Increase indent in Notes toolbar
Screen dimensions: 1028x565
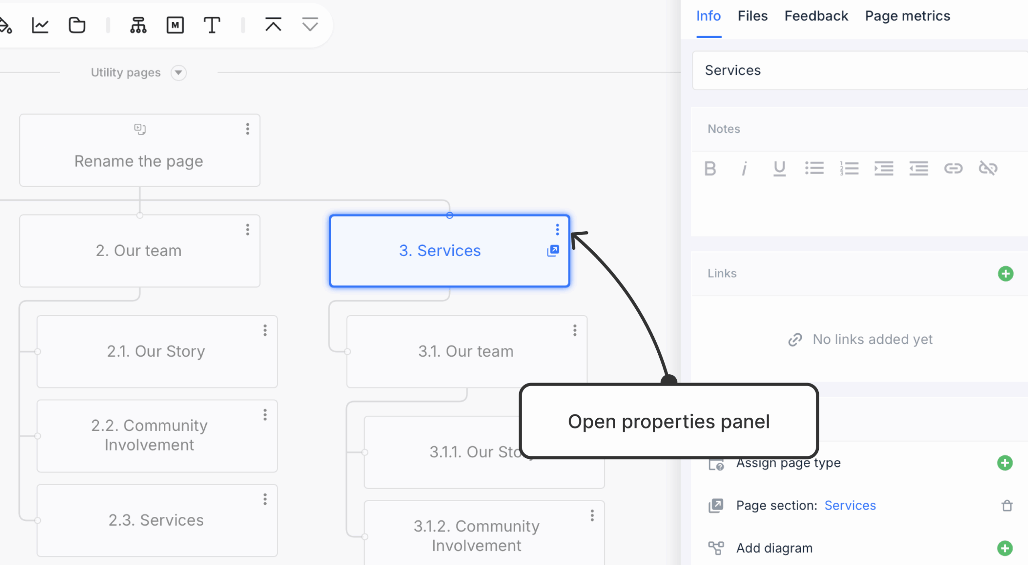(x=884, y=169)
